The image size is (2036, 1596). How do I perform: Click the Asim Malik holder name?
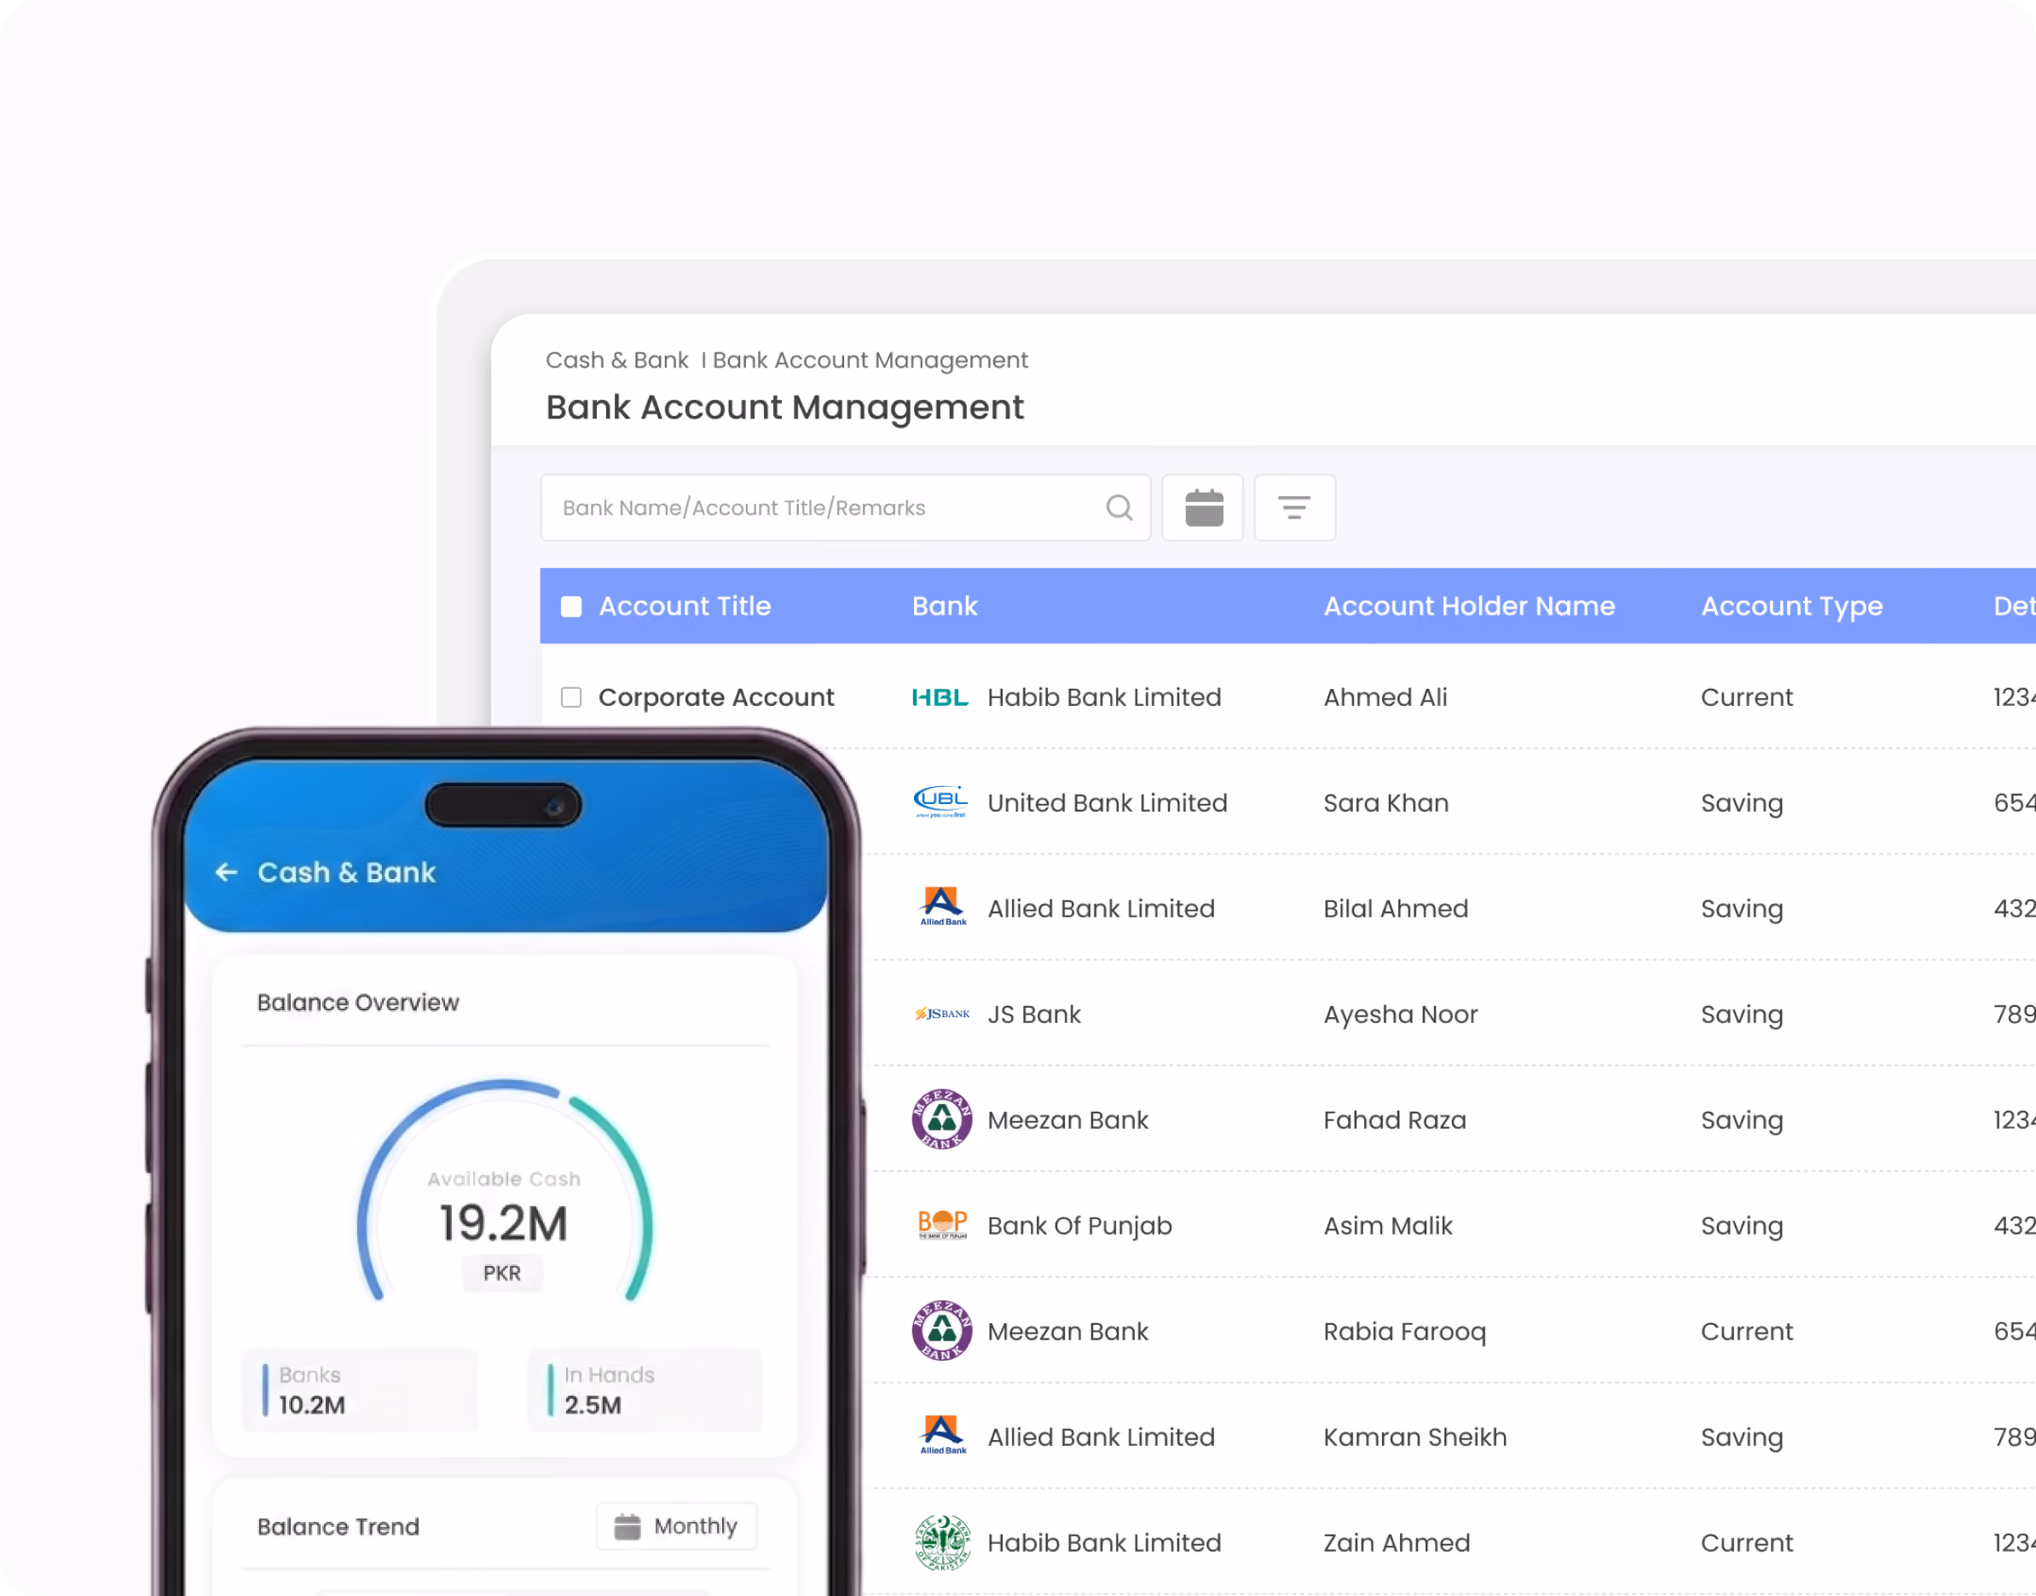point(1387,1225)
